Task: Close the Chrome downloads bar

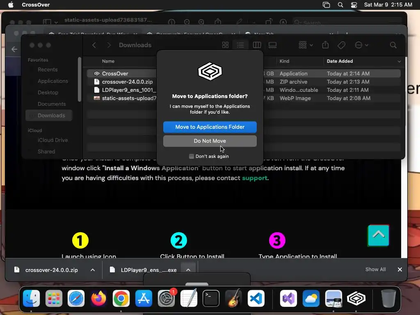Action: (x=399, y=269)
